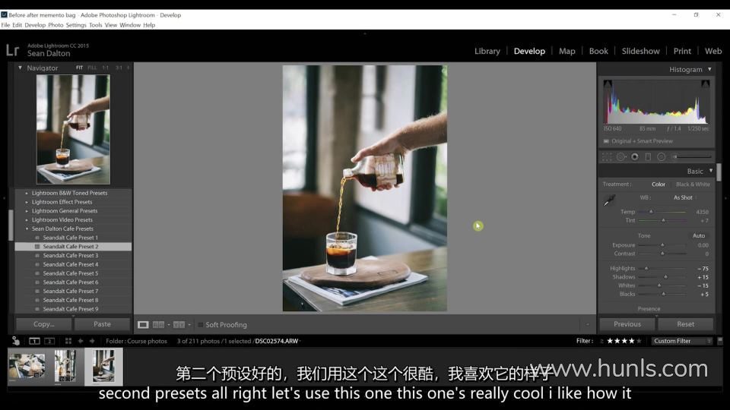Image resolution: width=730 pixels, height=410 pixels.
Task: Click the Copy... button
Action: pyautogui.click(x=44, y=324)
